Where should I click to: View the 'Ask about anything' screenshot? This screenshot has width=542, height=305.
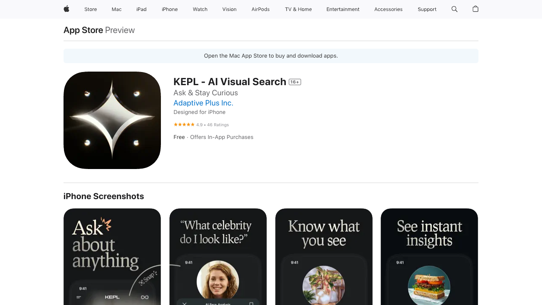[112, 256]
